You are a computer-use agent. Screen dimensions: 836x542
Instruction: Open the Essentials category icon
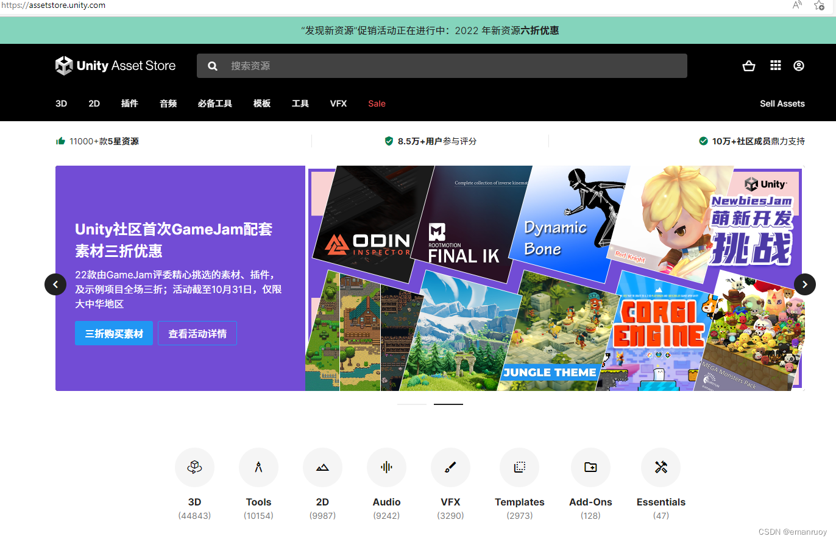(661, 467)
